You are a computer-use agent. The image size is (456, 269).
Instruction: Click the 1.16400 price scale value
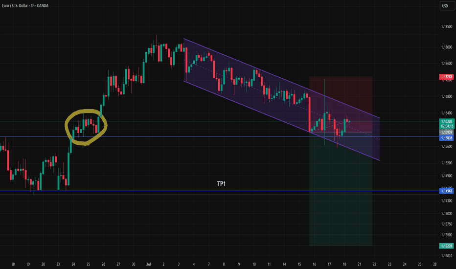coord(446,113)
